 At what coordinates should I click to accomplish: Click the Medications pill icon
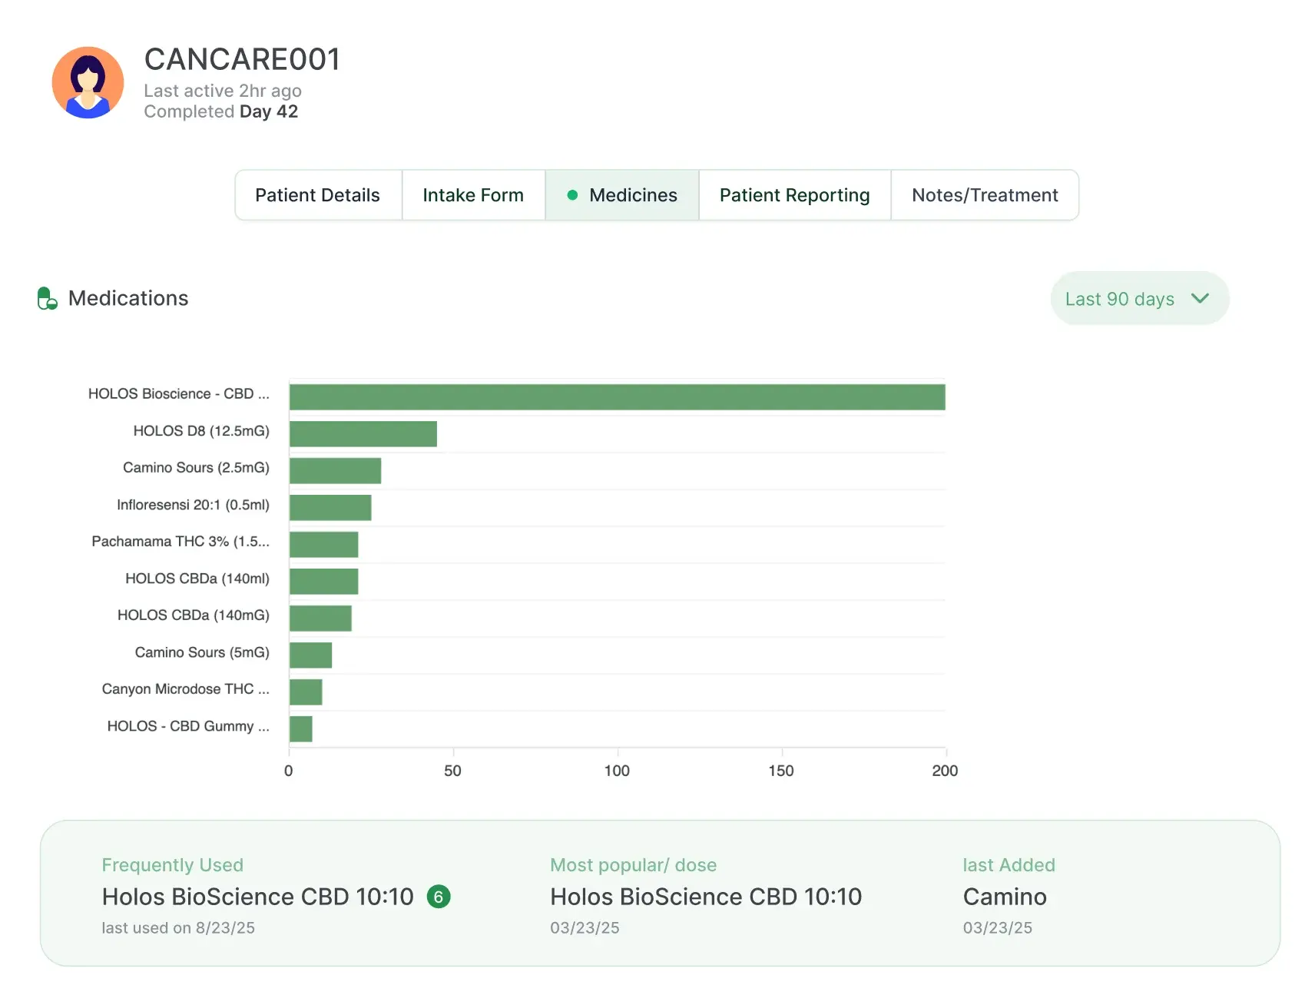[47, 298]
